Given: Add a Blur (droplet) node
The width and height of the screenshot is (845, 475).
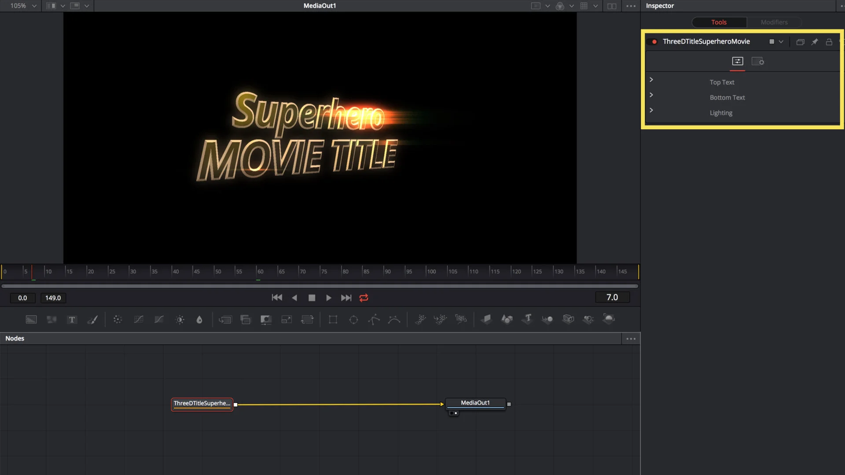Looking at the screenshot, I should pos(199,320).
